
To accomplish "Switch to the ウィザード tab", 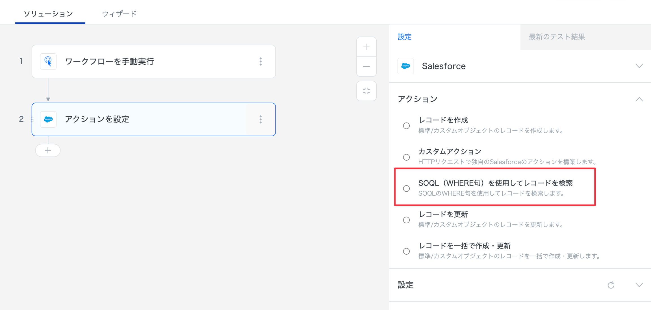I will coord(119,14).
